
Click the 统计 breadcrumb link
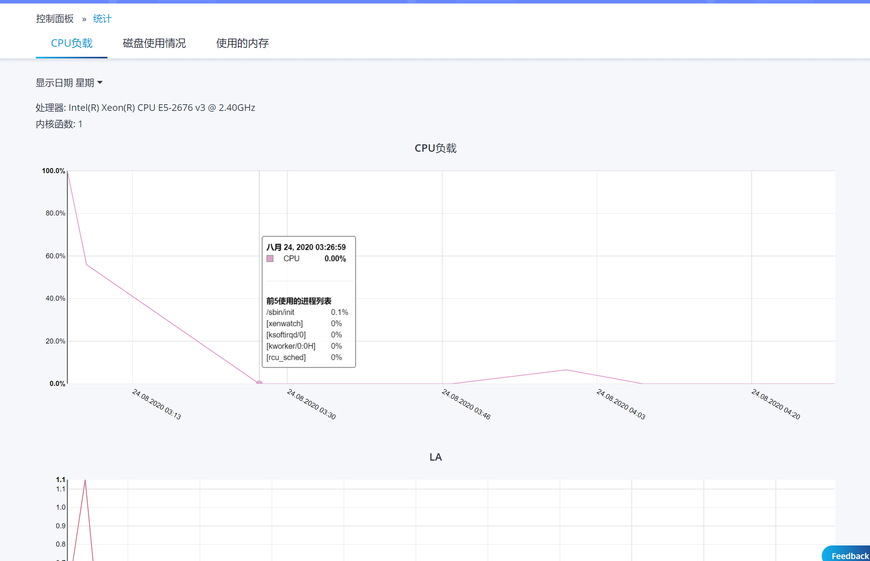point(102,19)
